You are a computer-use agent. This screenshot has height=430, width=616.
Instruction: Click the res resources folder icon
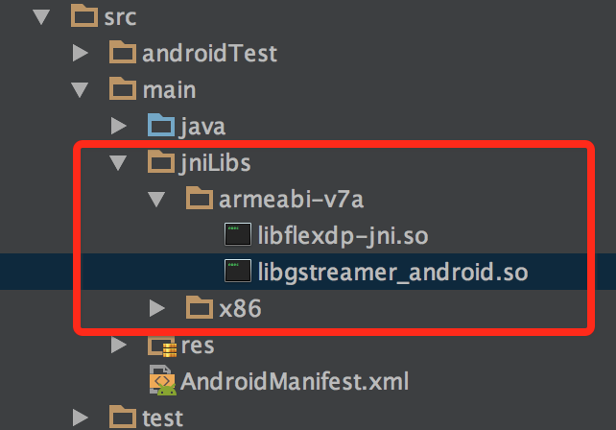click(162, 346)
